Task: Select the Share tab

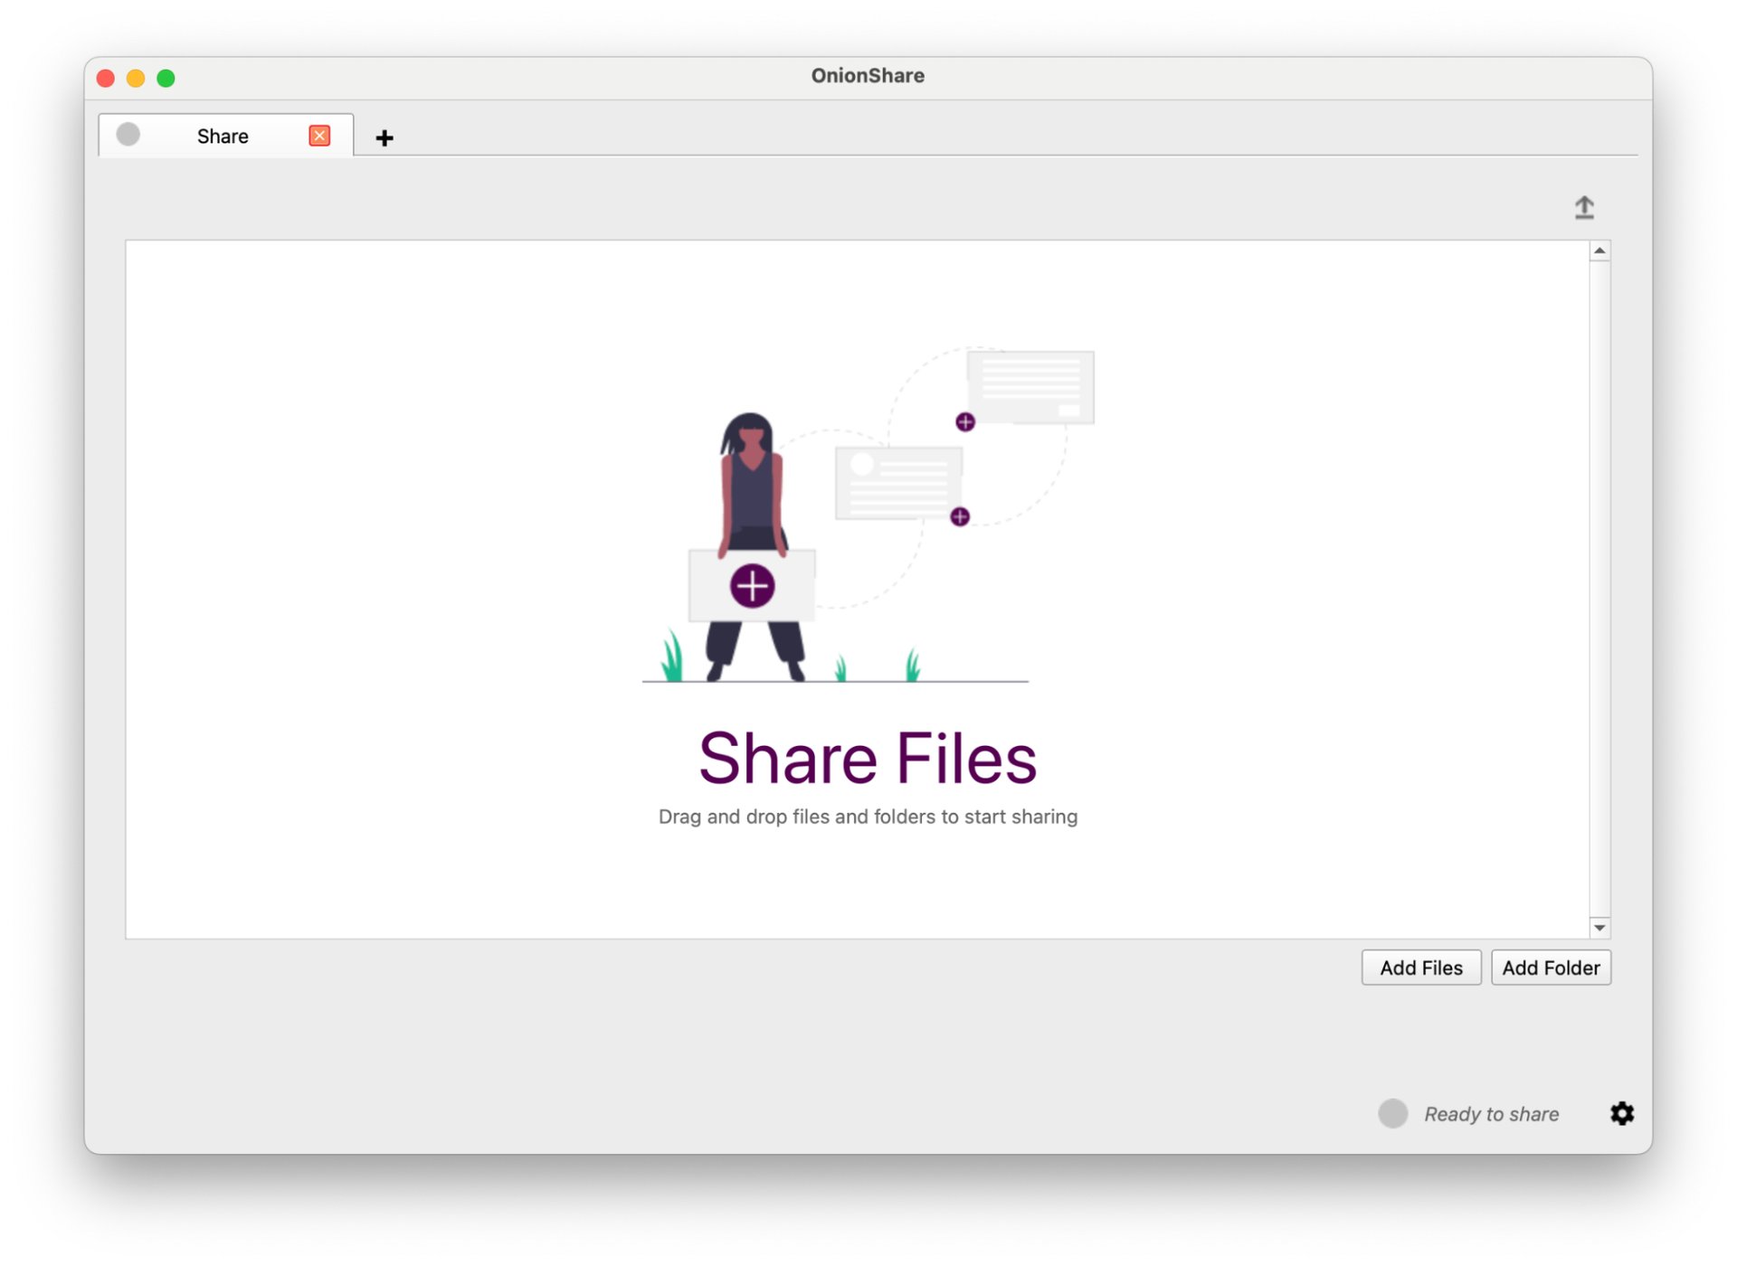Action: 225,136
